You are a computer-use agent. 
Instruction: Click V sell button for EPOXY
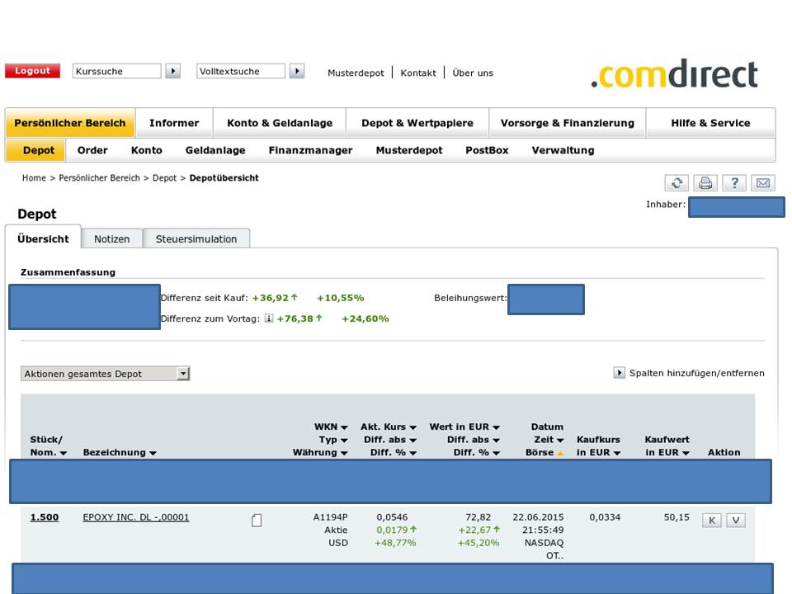(736, 521)
